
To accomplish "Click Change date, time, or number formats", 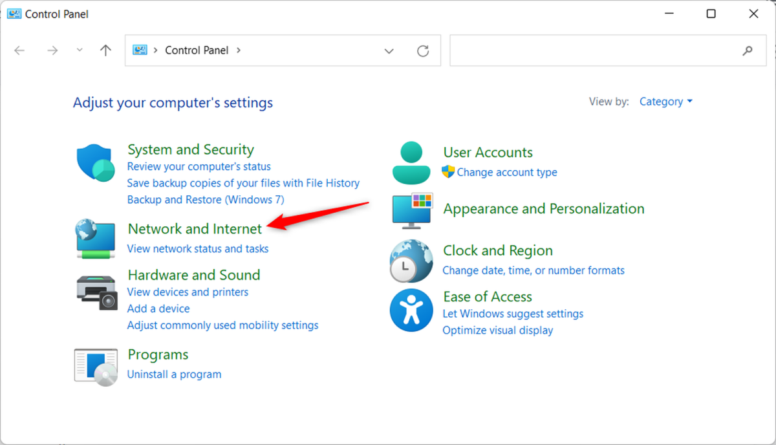I will (533, 270).
